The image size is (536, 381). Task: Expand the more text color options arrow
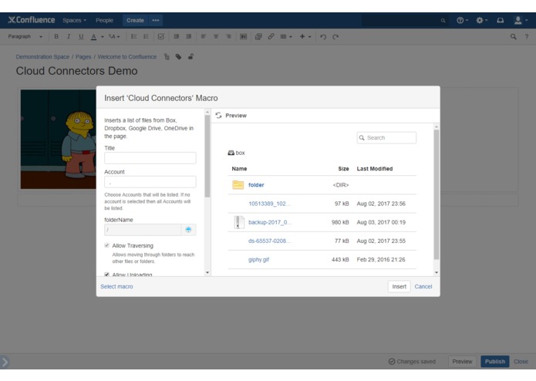click(103, 36)
